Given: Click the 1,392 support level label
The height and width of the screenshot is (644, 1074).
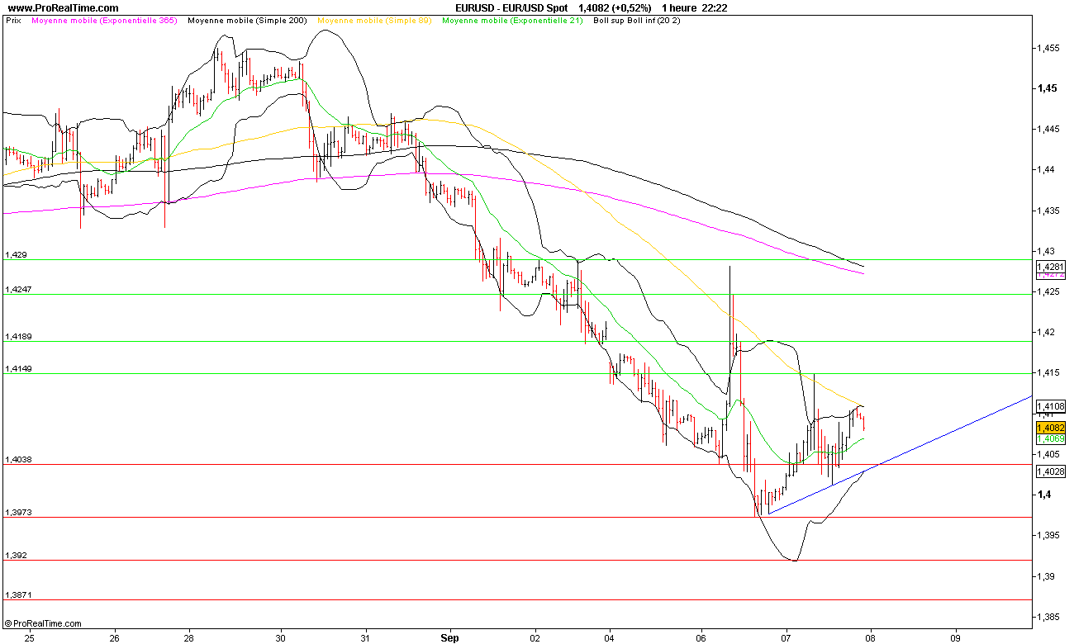Looking at the screenshot, I should click(x=17, y=556).
